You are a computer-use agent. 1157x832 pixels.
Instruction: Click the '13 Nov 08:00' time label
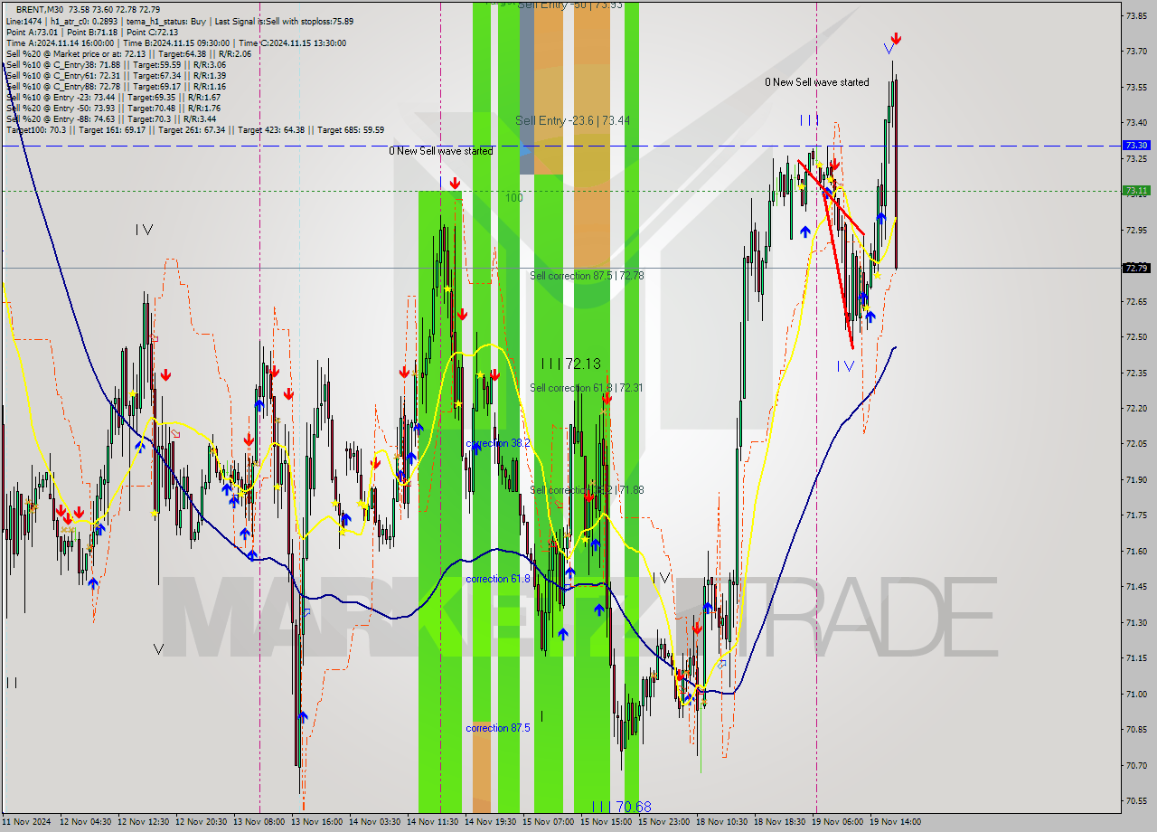259,822
